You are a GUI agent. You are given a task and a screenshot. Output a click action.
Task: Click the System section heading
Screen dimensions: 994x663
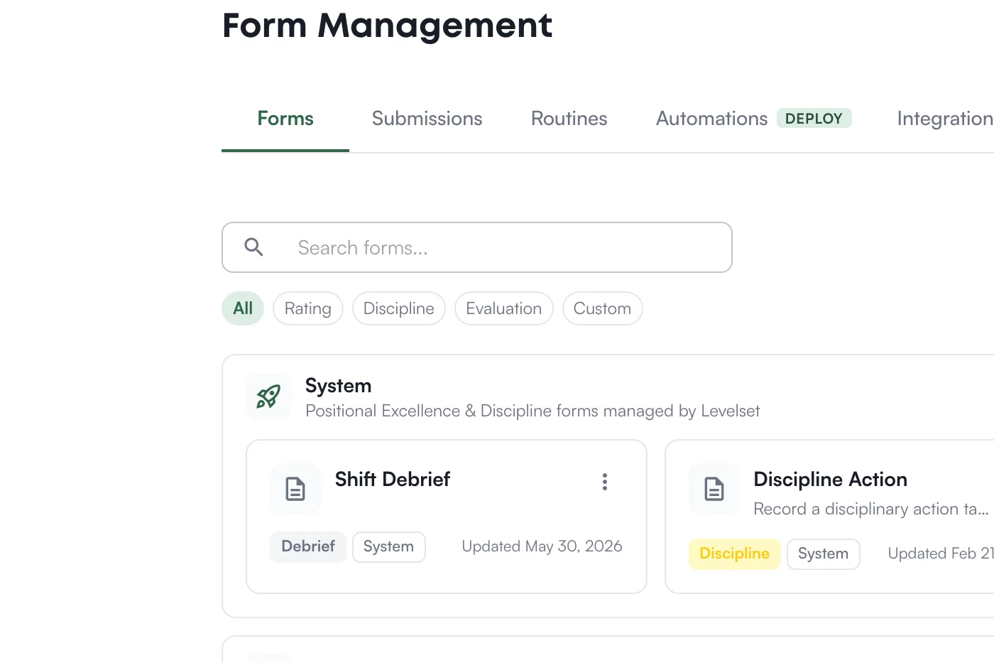point(339,386)
